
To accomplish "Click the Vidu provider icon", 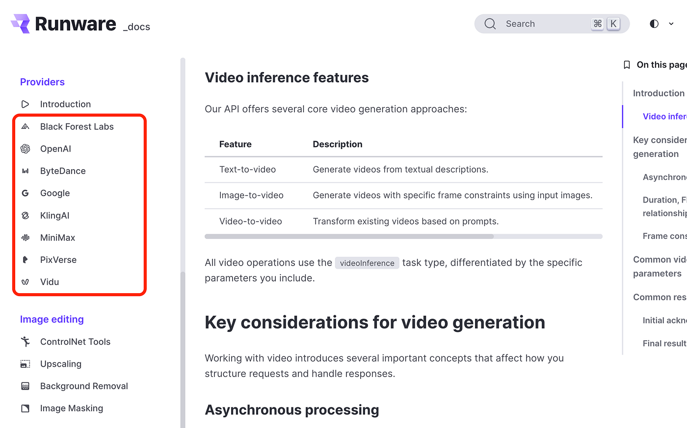I will tap(26, 282).
